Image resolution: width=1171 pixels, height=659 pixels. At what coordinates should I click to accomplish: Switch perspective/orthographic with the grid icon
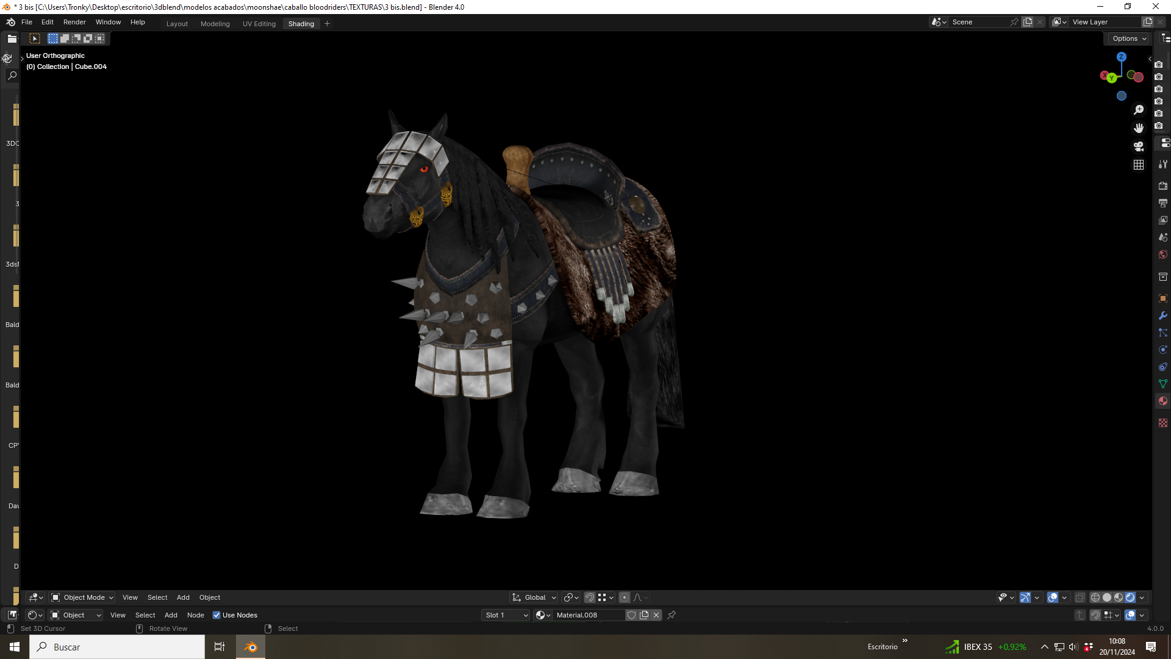click(x=1139, y=165)
